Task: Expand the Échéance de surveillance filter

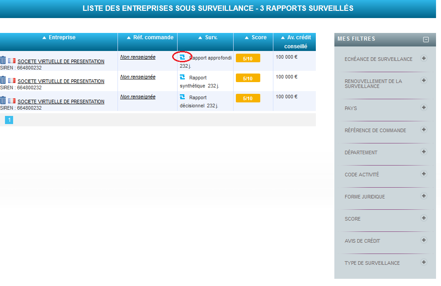Action: click(423, 58)
